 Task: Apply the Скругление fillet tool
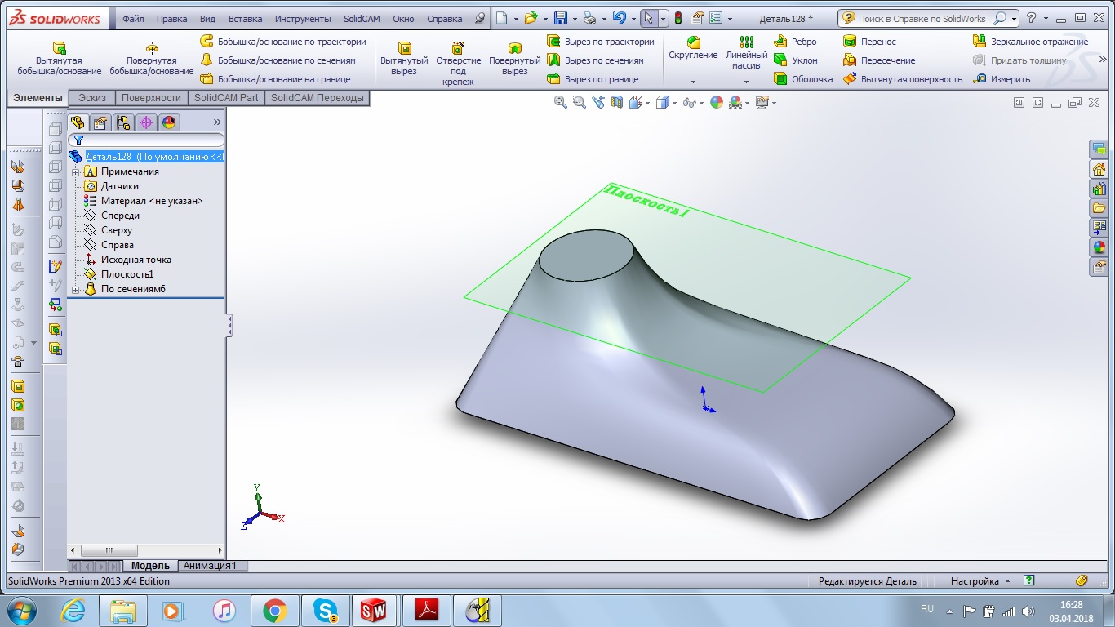(693, 48)
